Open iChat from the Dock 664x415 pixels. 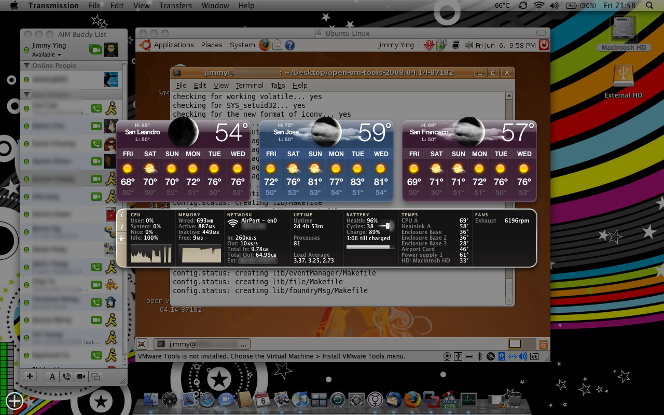pos(226,400)
